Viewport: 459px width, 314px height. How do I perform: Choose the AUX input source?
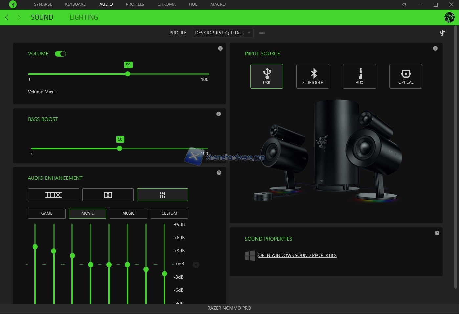click(x=359, y=76)
